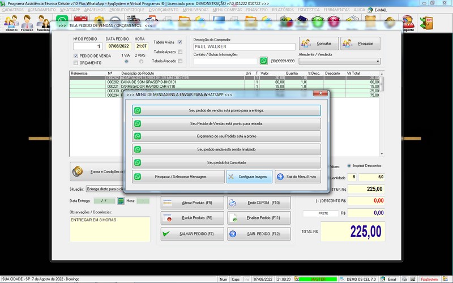Click the Fornece toolbar icon

click(x=27, y=23)
